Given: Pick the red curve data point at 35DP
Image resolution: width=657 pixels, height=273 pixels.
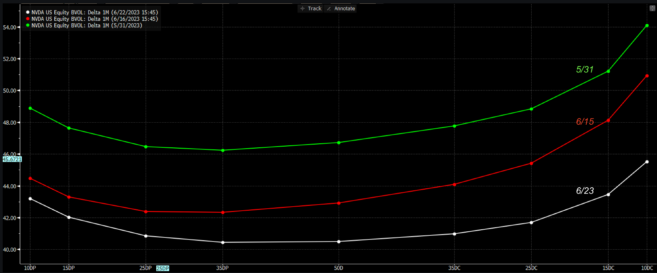Looking at the screenshot, I should pyautogui.click(x=223, y=212).
